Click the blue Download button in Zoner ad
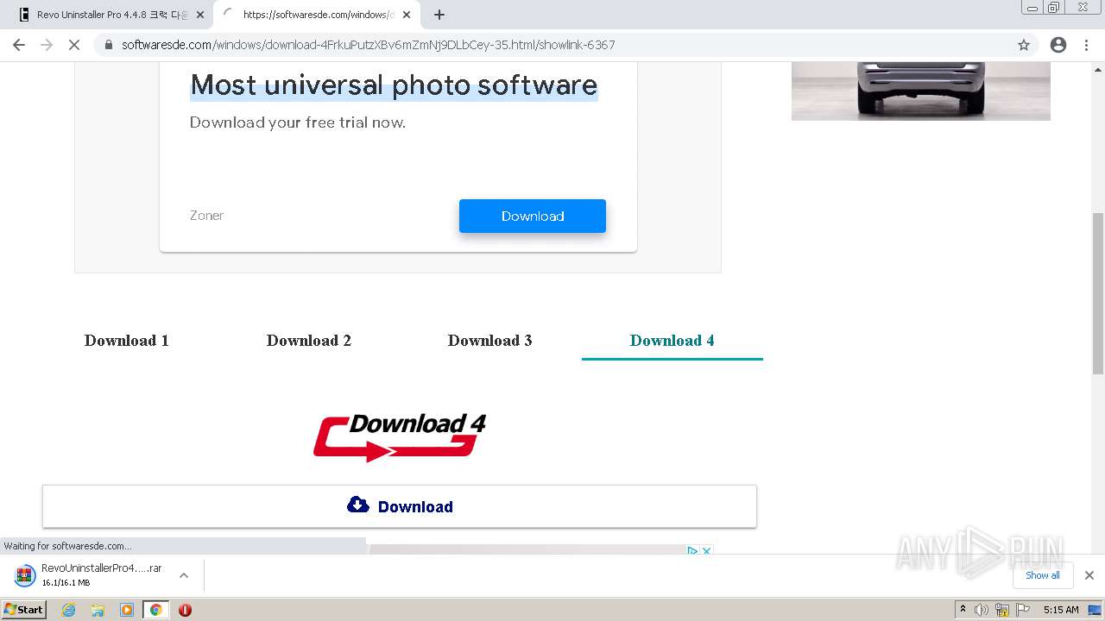This screenshot has height=621, width=1105. [533, 216]
